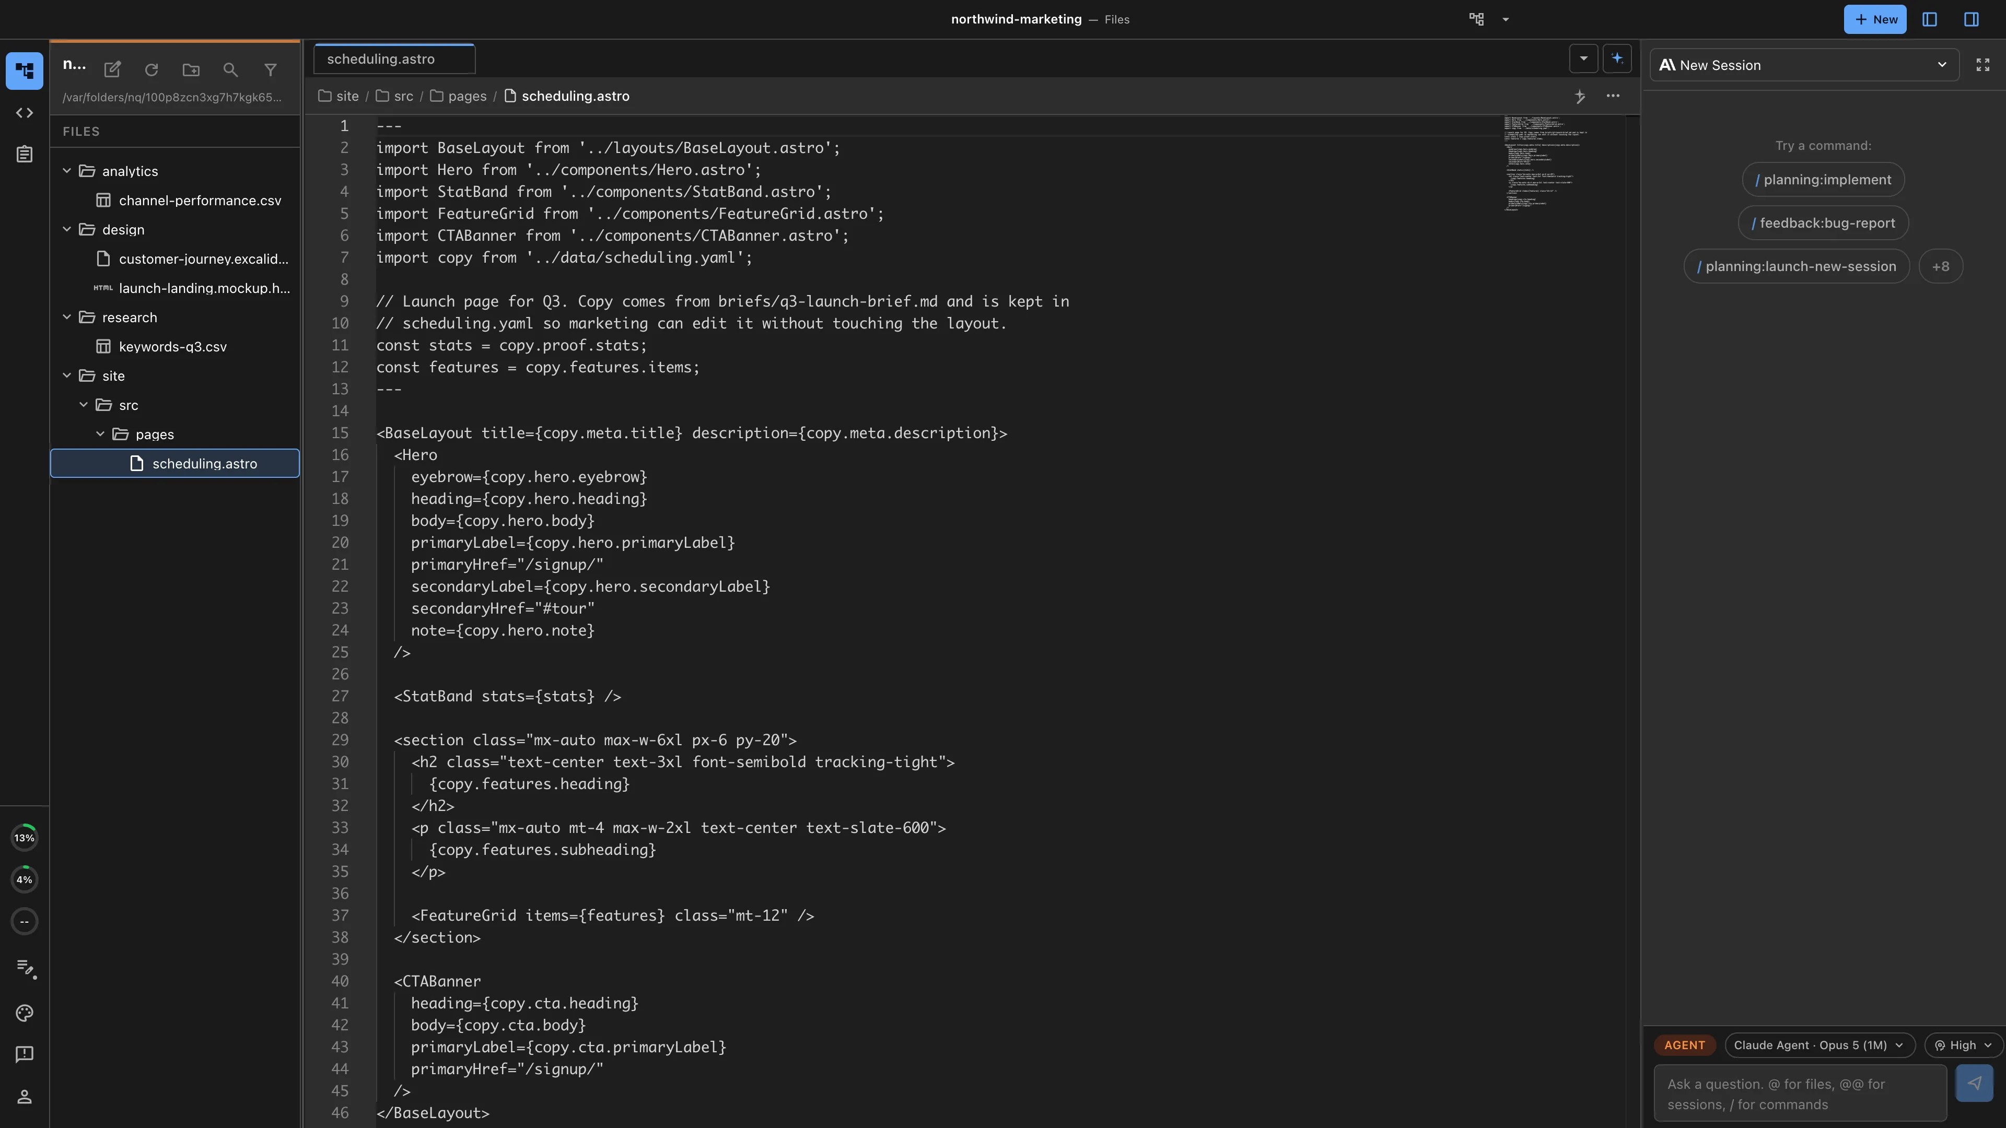Open the tab list dropdown arrow

[x=1583, y=58]
